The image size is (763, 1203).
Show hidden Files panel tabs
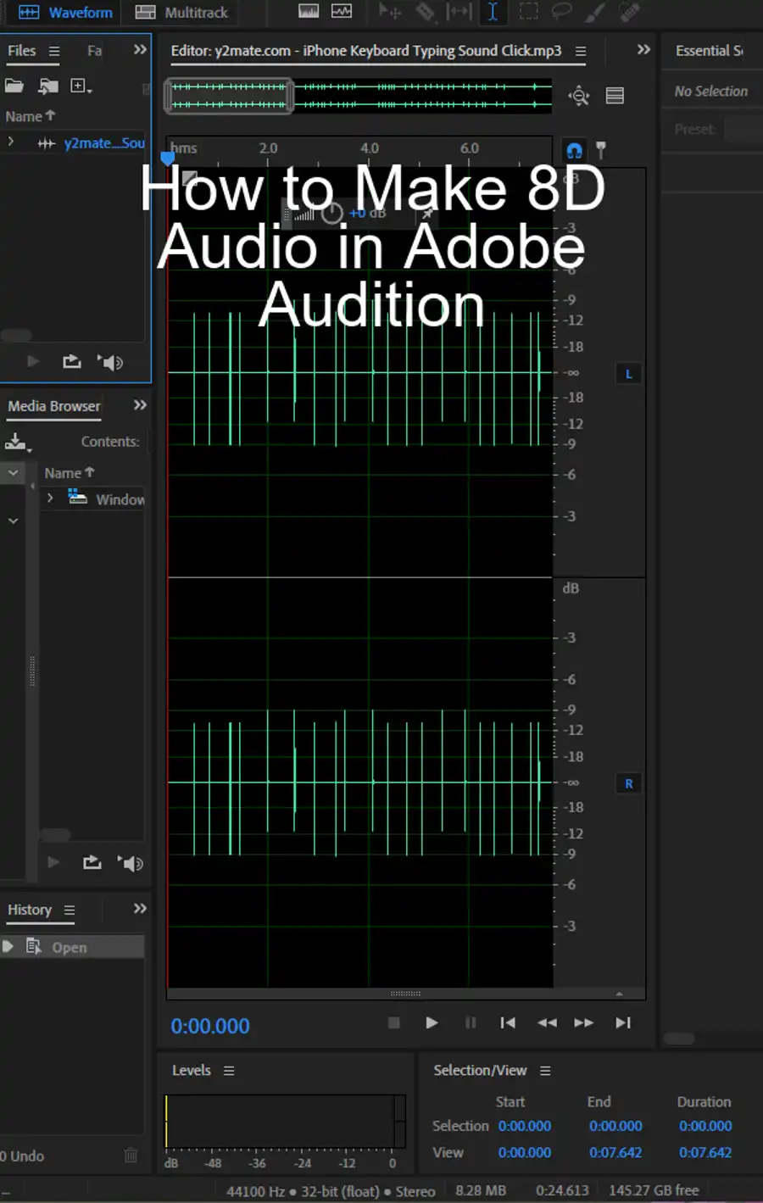(140, 50)
